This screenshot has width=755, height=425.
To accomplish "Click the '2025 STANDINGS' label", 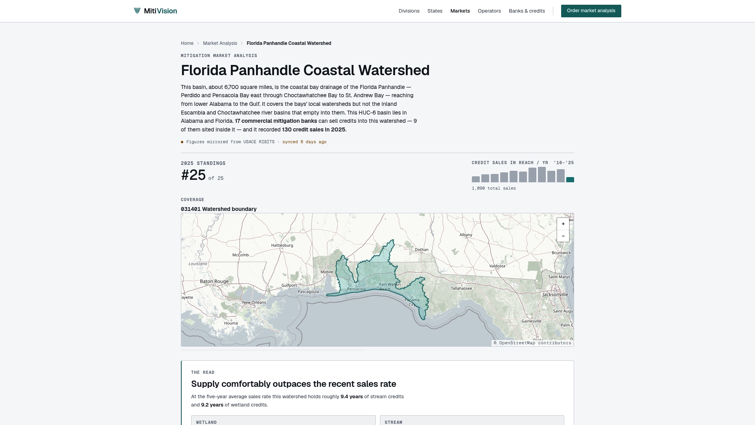I will coord(203,163).
